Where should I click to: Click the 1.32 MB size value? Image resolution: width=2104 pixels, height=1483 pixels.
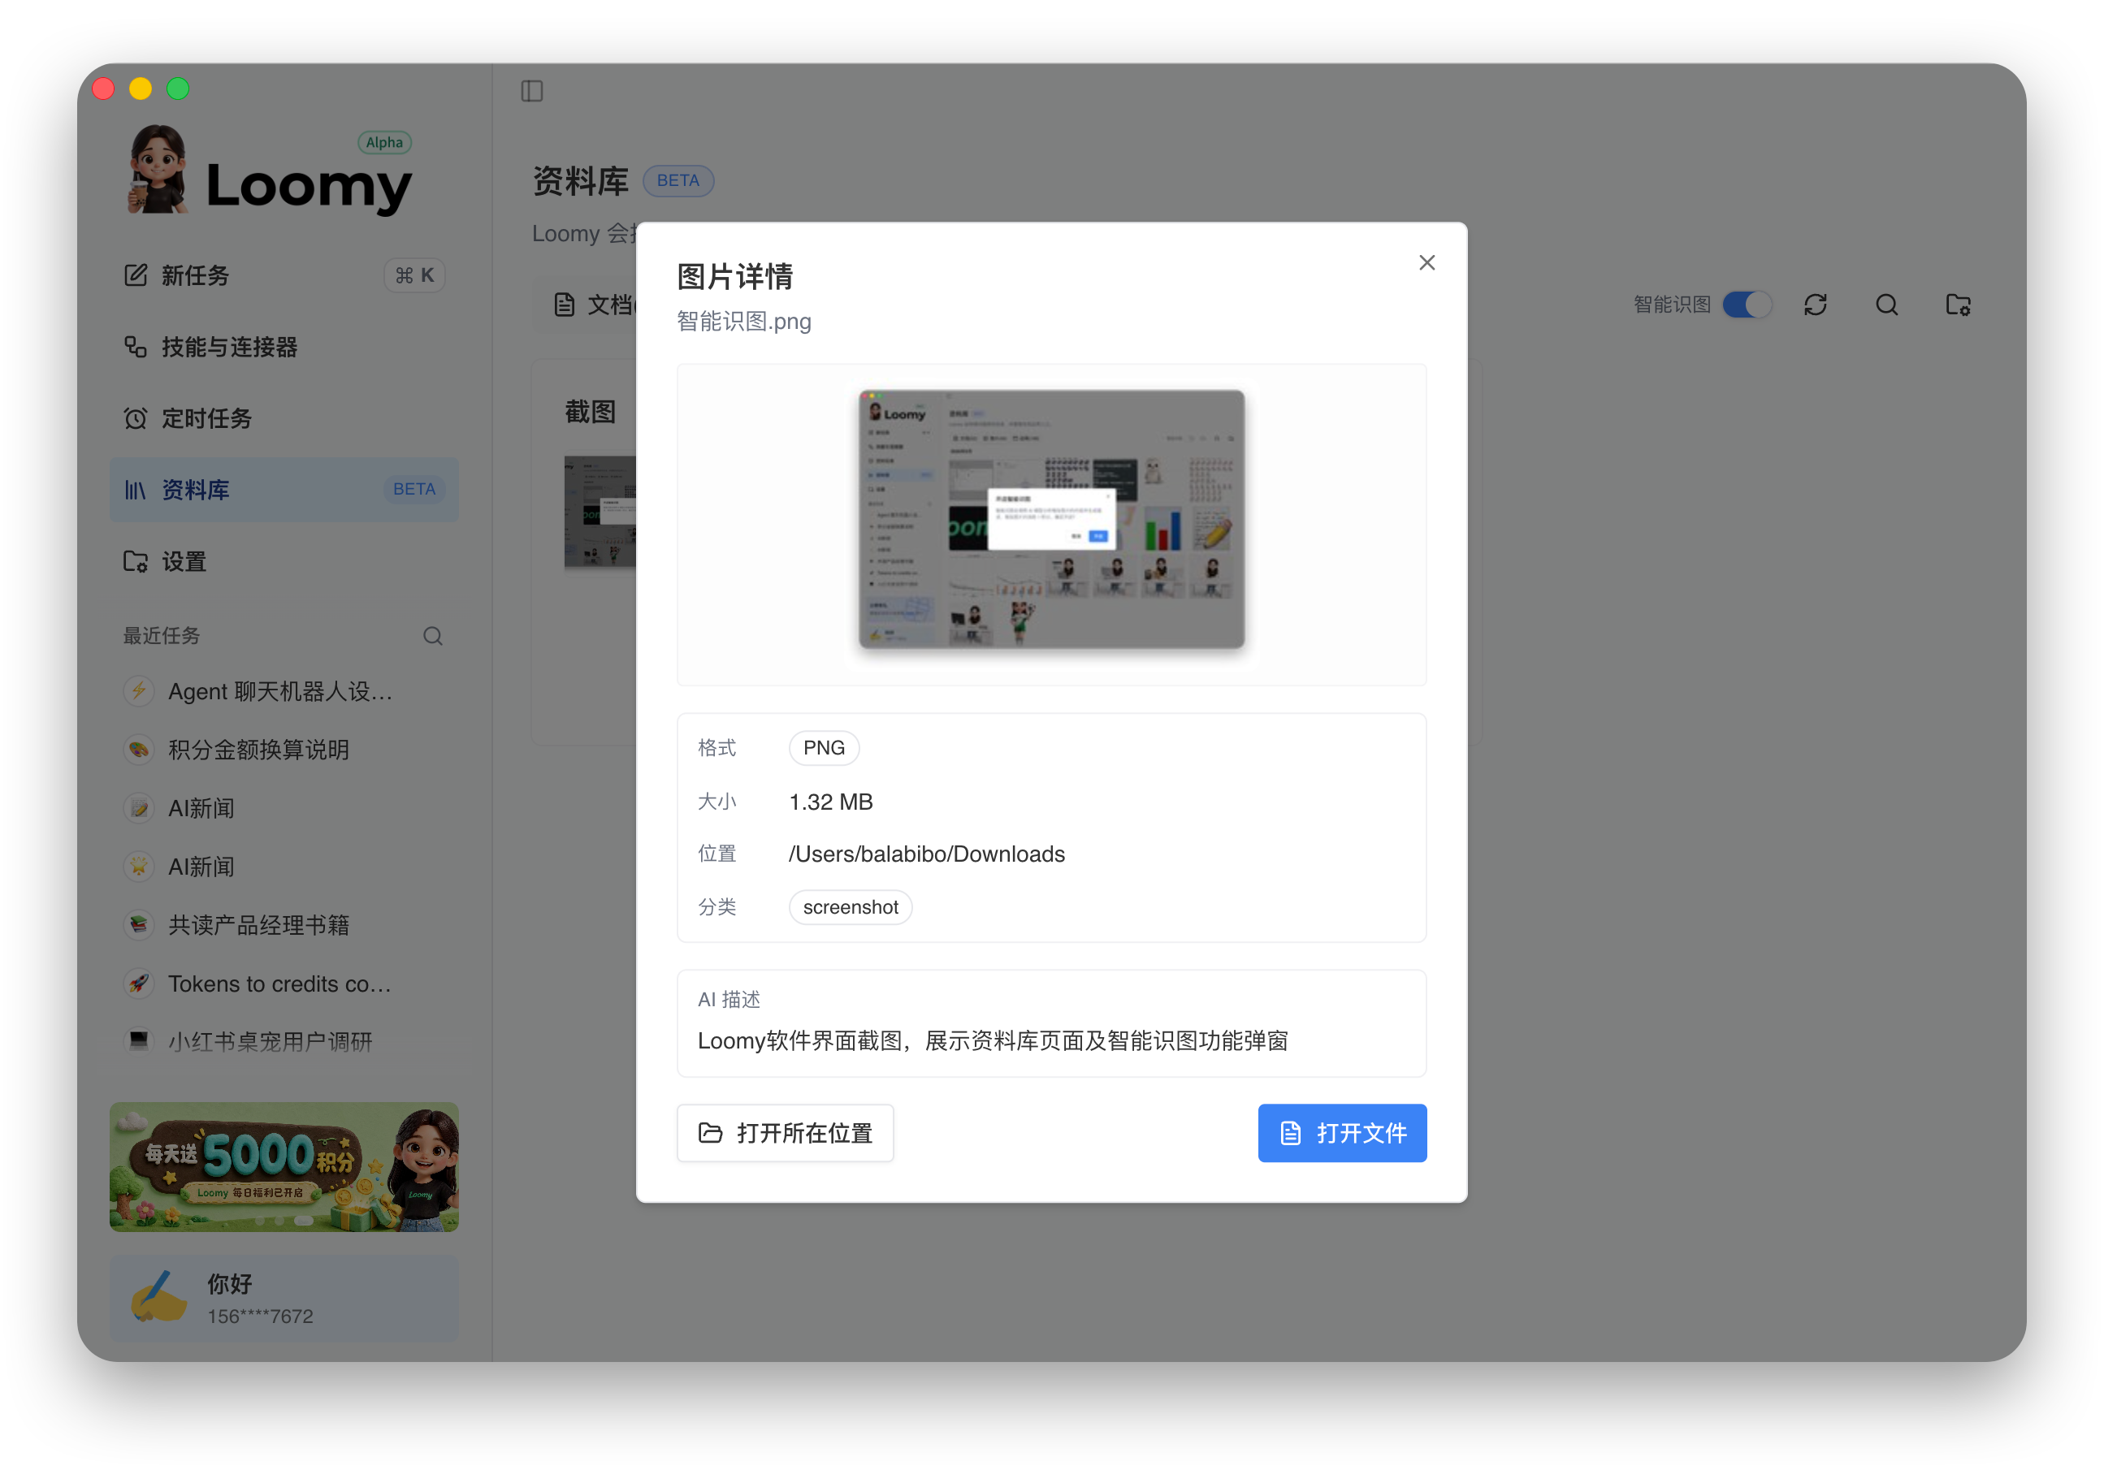click(831, 802)
